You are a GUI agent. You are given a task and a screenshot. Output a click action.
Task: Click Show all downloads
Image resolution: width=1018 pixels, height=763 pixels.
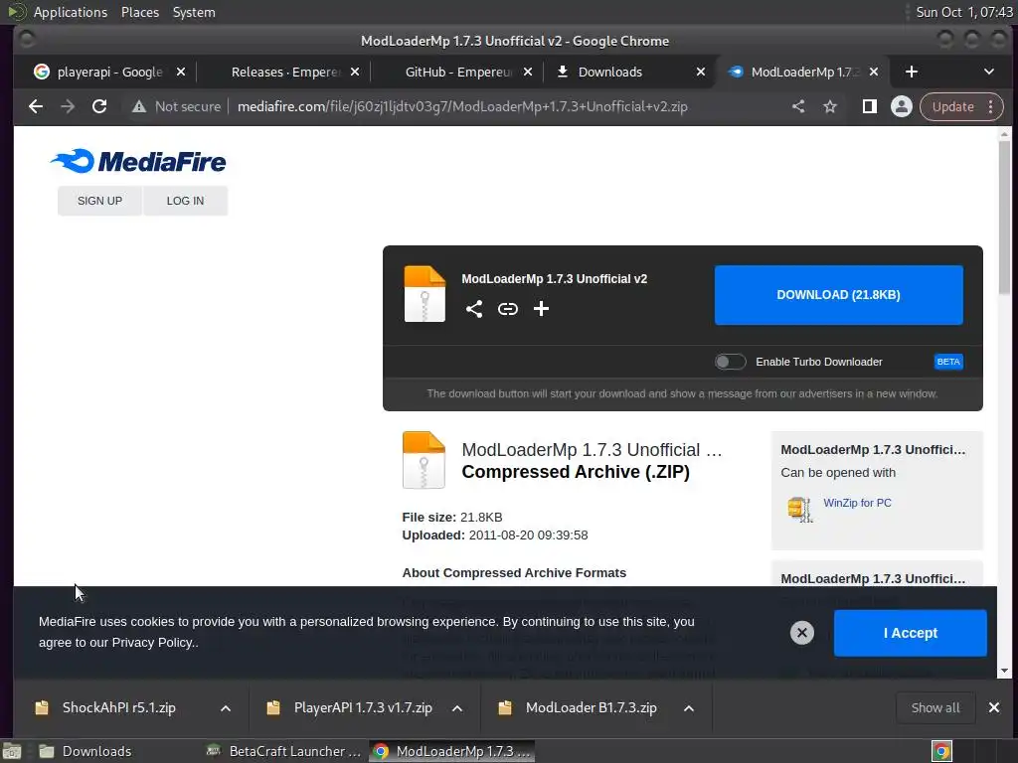point(935,707)
